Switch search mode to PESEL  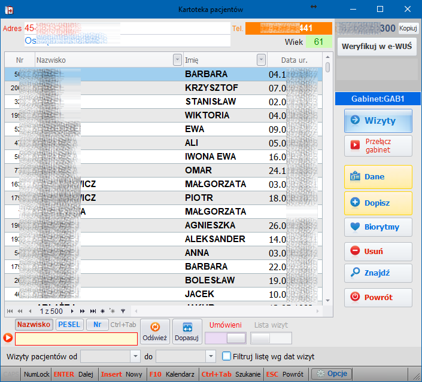coord(69,325)
